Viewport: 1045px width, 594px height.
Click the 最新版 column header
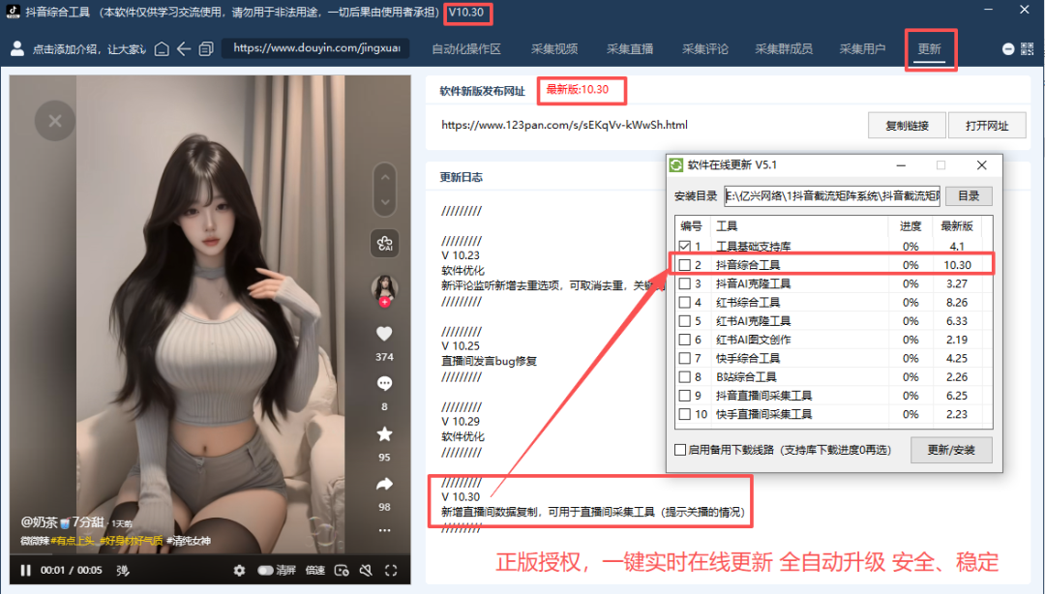point(957,226)
